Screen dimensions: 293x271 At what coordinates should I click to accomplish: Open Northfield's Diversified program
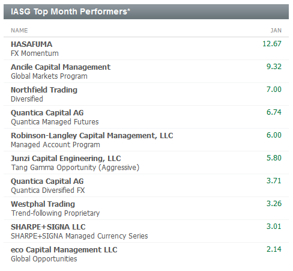pos(27,99)
